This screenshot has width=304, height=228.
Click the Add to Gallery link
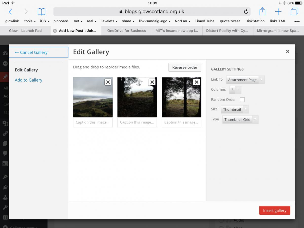pyautogui.click(x=29, y=80)
